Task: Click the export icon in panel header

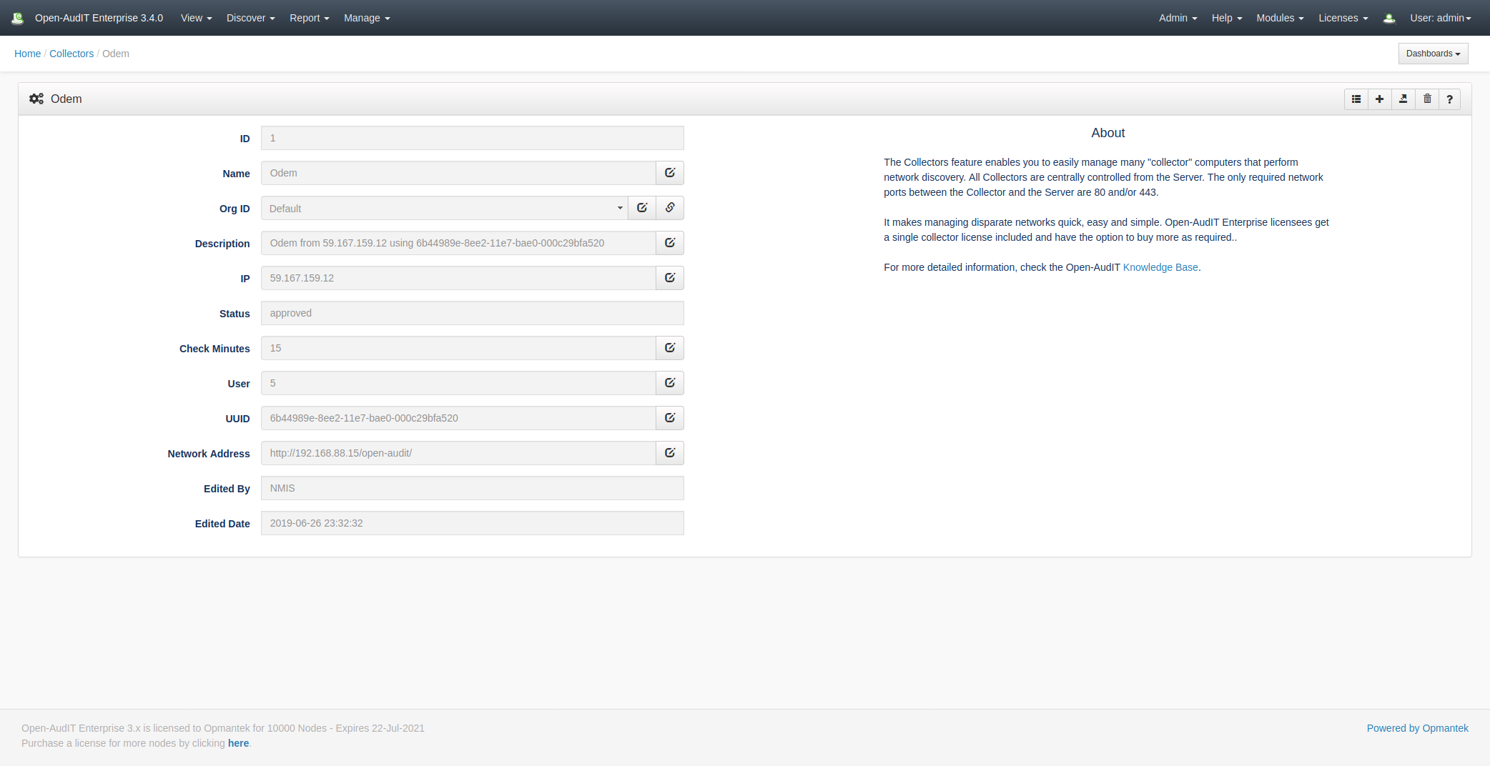Action: 1403,99
